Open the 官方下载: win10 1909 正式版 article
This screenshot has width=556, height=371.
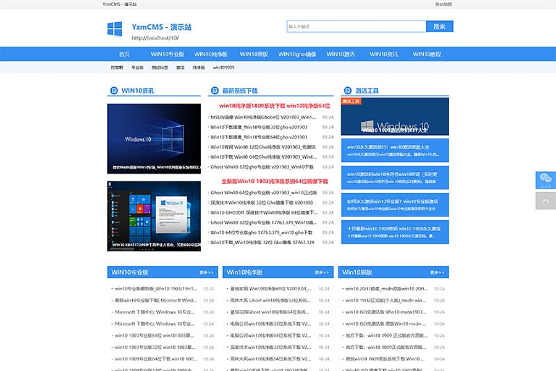387,336
